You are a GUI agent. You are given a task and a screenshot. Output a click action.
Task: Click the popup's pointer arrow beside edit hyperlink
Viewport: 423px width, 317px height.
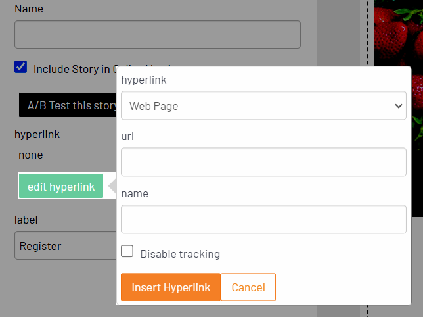(x=112, y=187)
